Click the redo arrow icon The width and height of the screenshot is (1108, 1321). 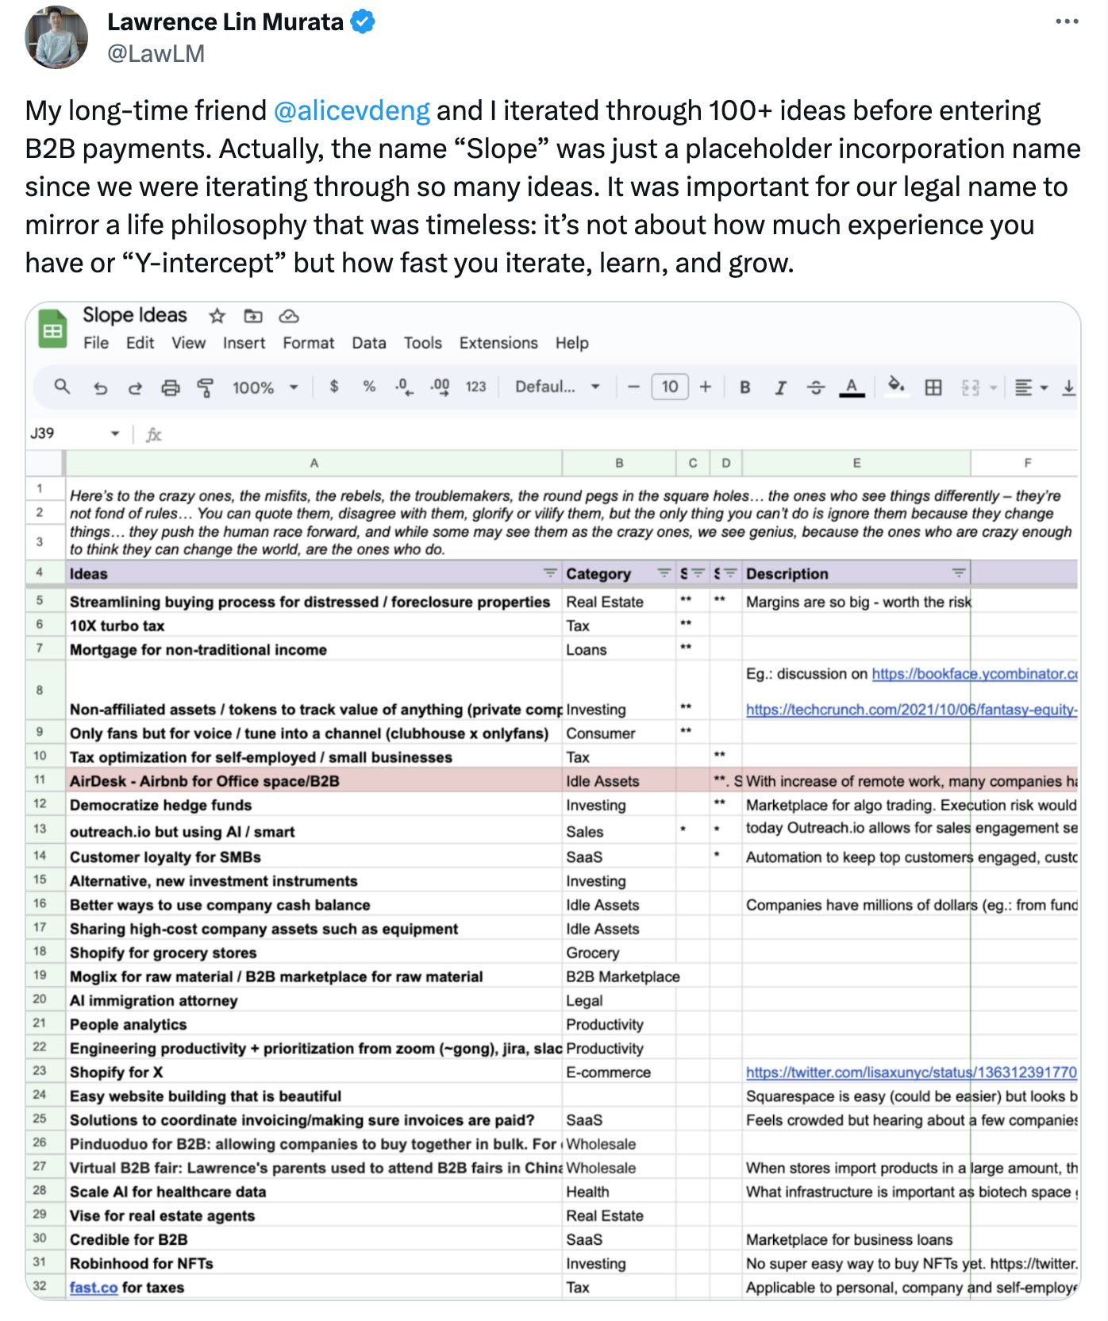(135, 387)
